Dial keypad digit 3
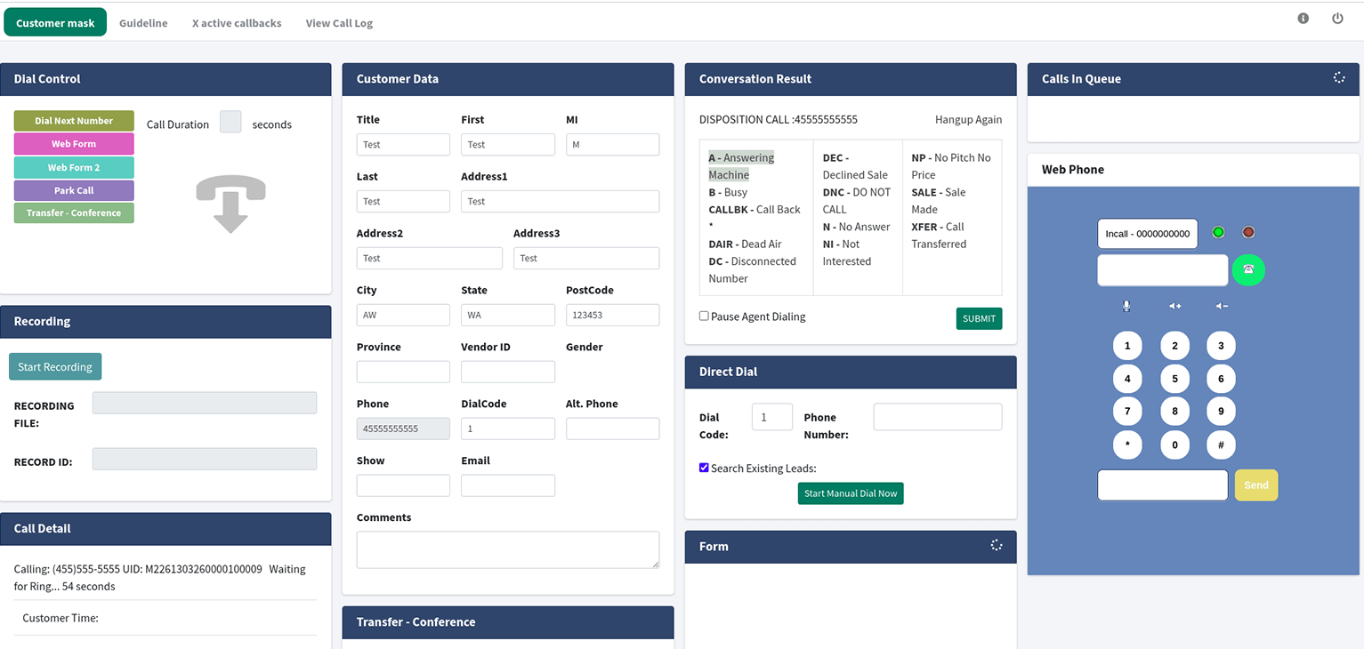Image resolution: width=1364 pixels, height=649 pixels. click(x=1221, y=346)
